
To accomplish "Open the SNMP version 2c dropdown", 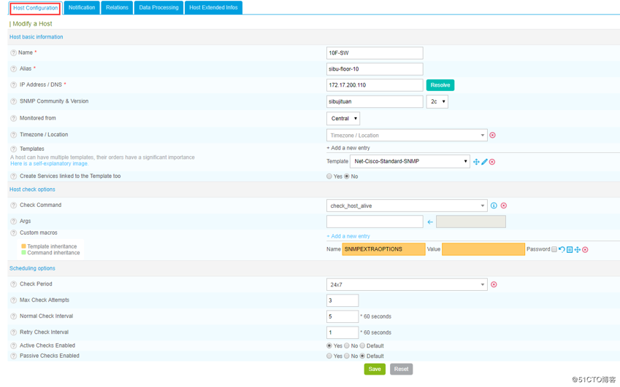I will pyautogui.click(x=437, y=102).
